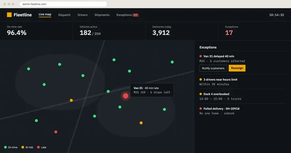The height and width of the screenshot is (153, 291).
Task: Click the 'On time' legend label
Action: 13,147
